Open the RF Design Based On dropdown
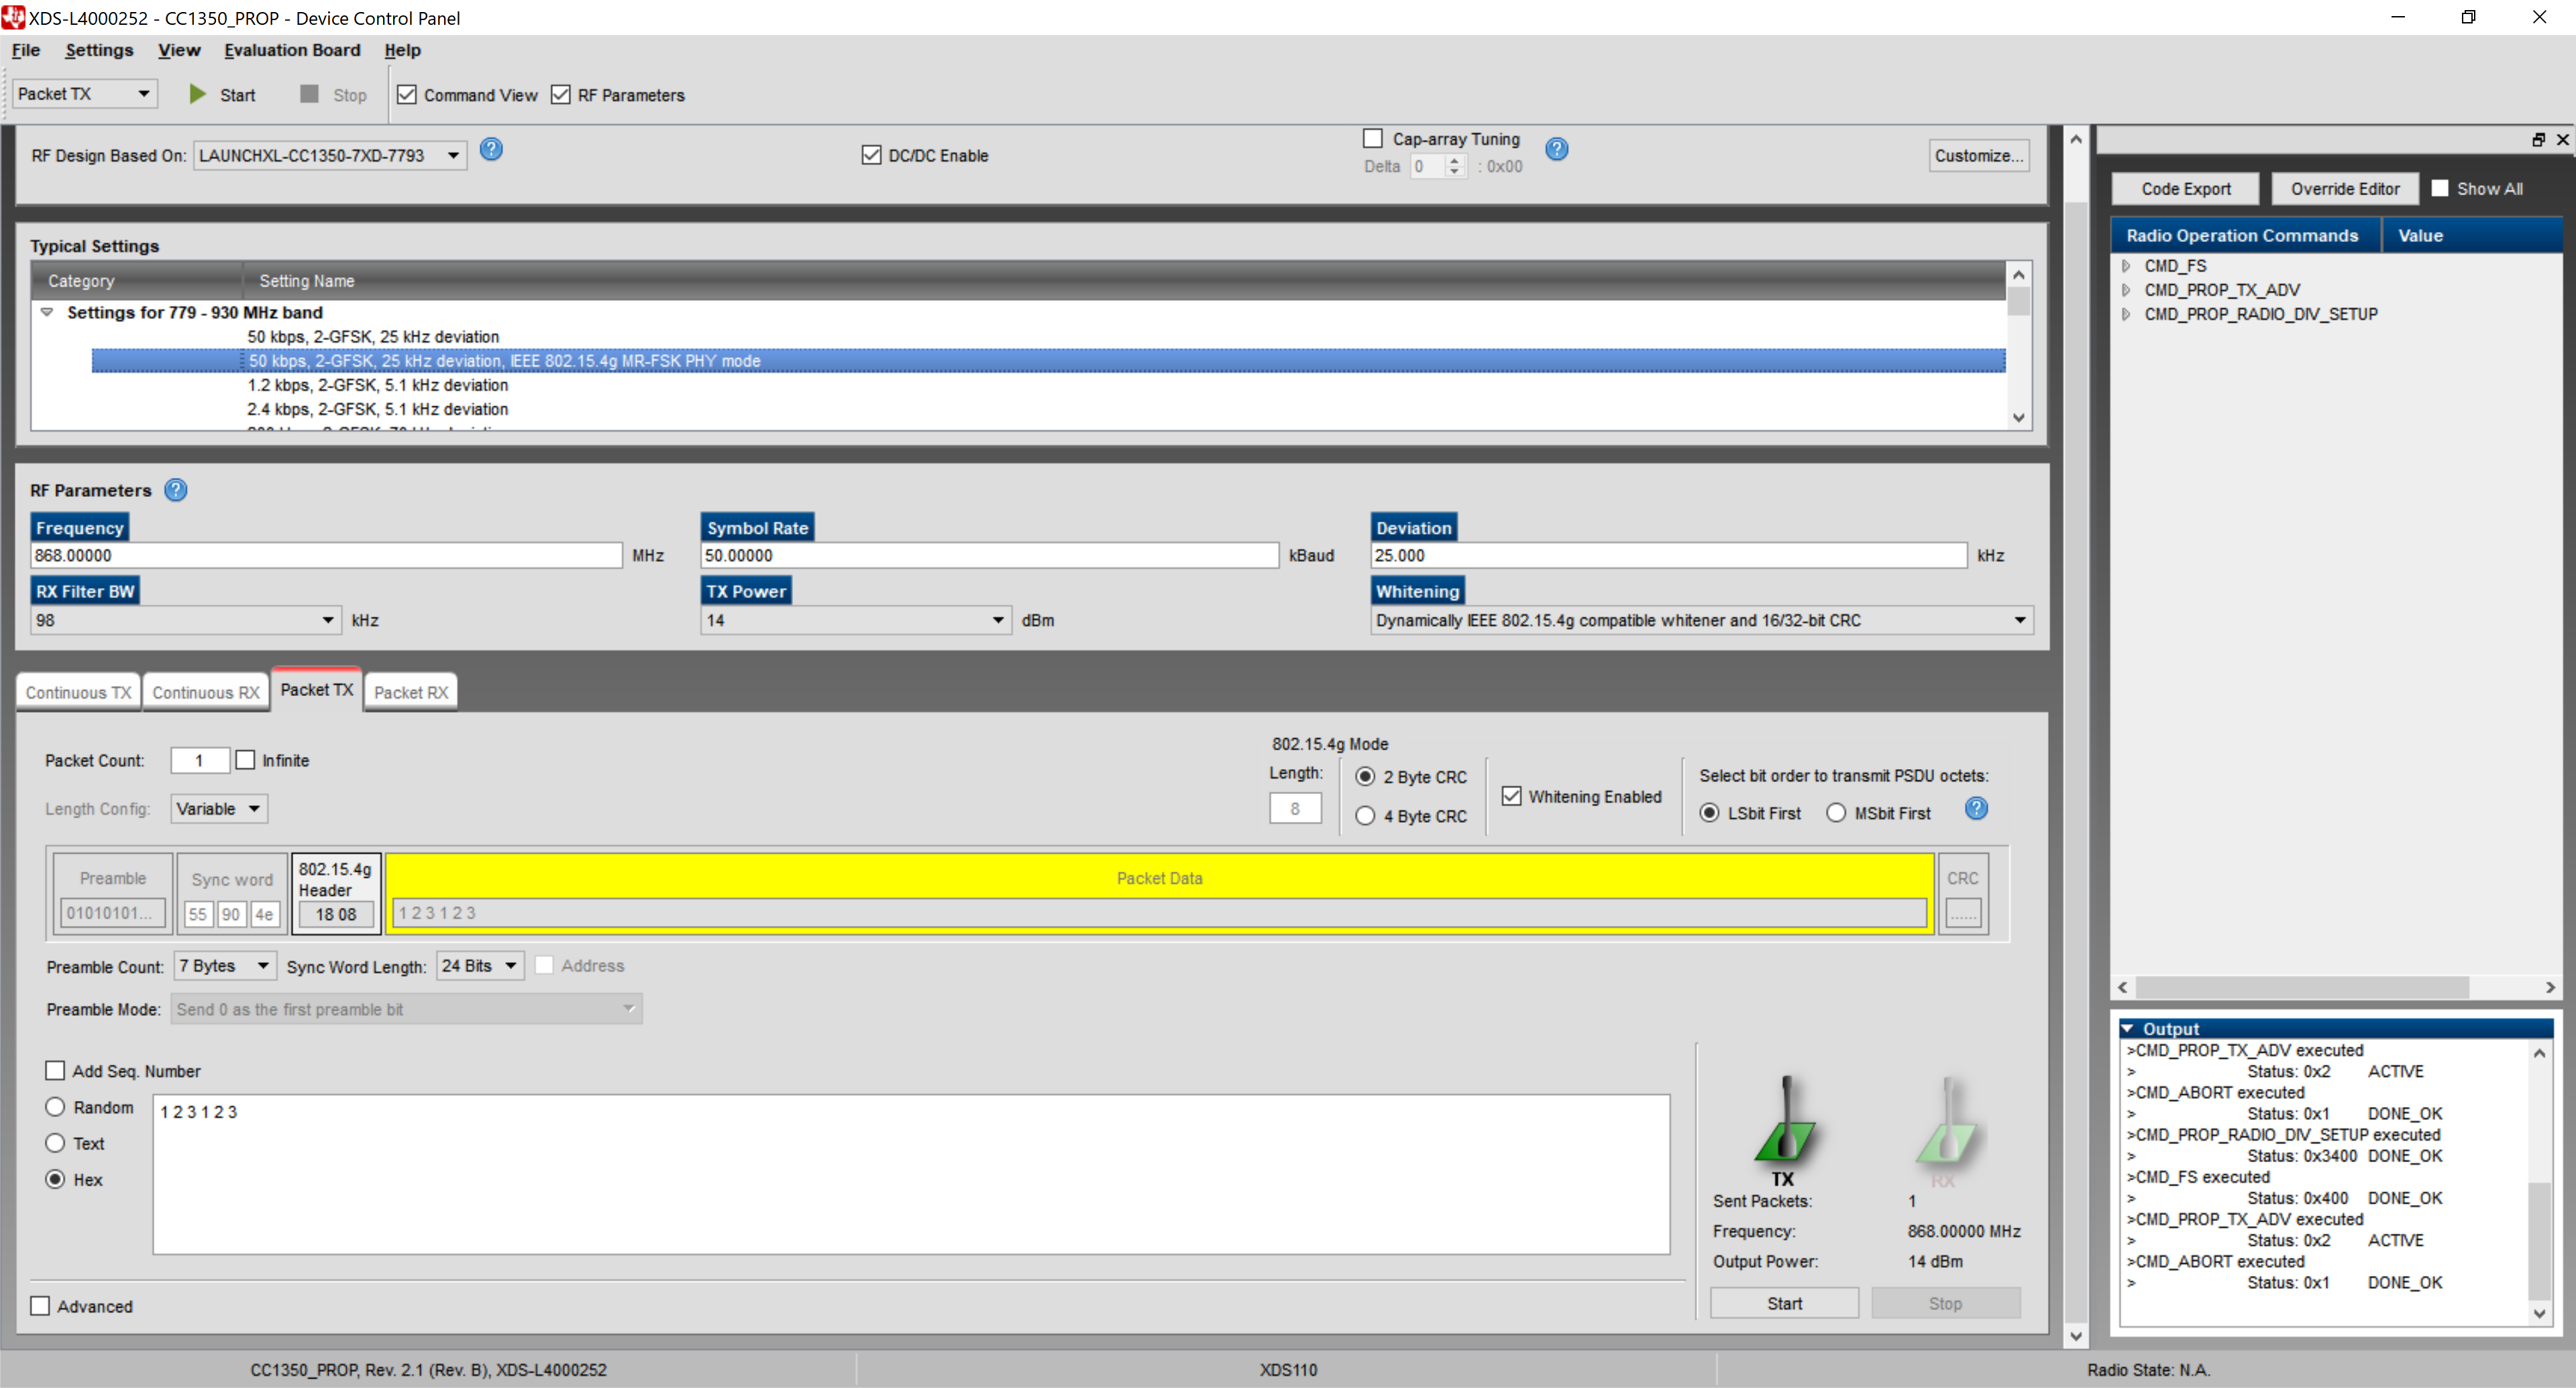 (x=453, y=155)
